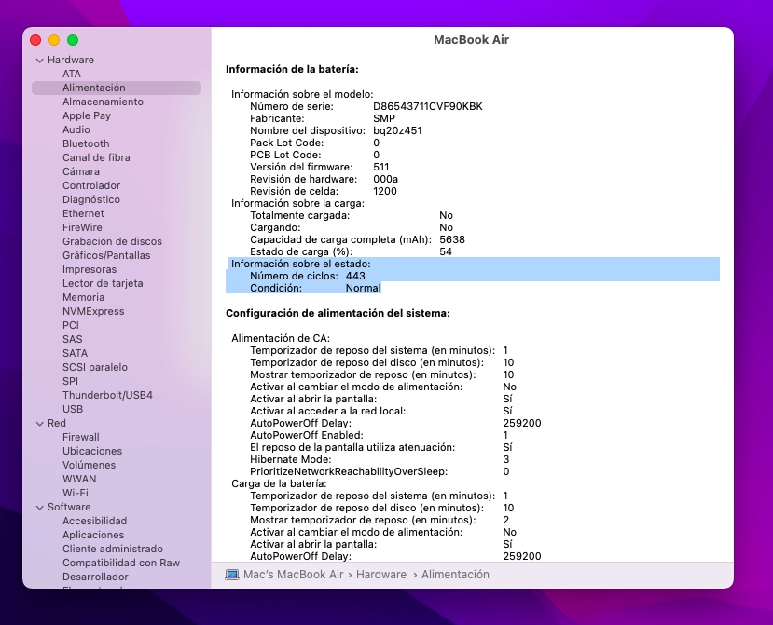This screenshot has height=625, width=773.
Task: Open the Bluetooth hardware entry
Action: pyautogui.click(x=86, y=143)
